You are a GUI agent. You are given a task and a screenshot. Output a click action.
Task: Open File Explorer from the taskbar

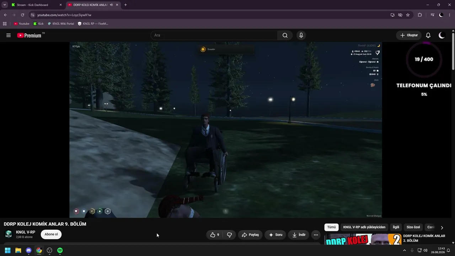coord(18,250)
